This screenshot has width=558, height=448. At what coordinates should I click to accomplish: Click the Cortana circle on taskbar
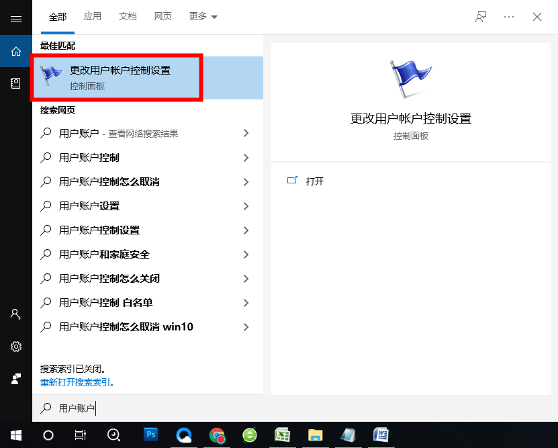[x=48, y=435]
